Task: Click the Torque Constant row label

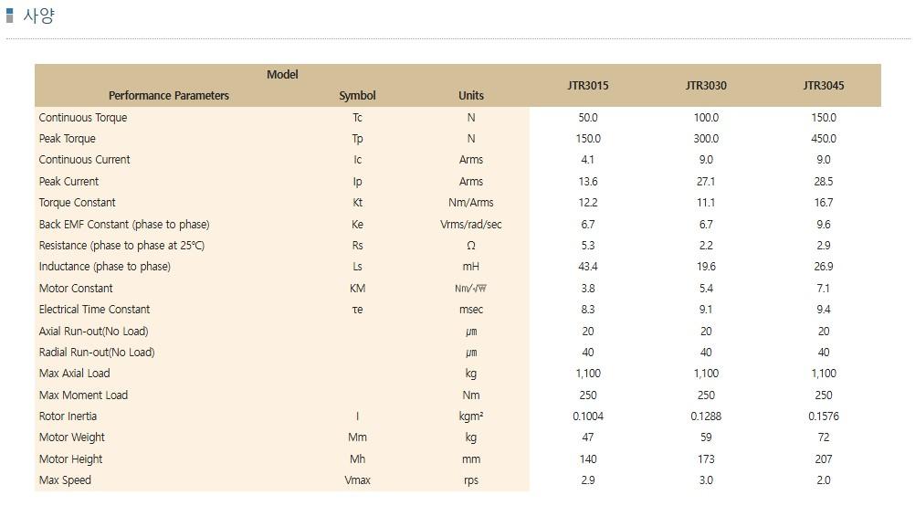Action: click(x=77, y=203)
